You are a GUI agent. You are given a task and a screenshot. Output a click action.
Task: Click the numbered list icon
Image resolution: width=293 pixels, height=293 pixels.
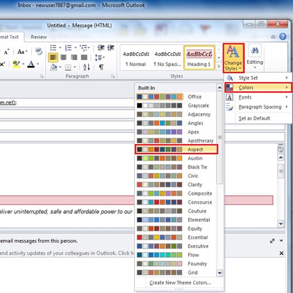(x=69, y=47)
